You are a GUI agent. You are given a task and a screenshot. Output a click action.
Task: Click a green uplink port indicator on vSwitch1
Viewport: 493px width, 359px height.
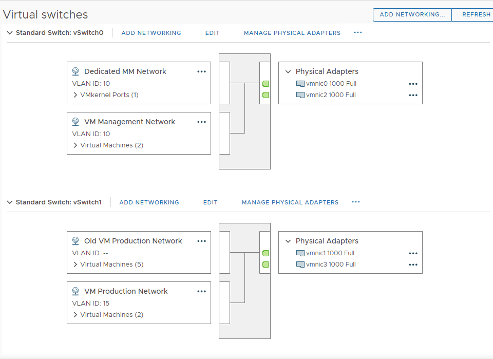(265, 253)
